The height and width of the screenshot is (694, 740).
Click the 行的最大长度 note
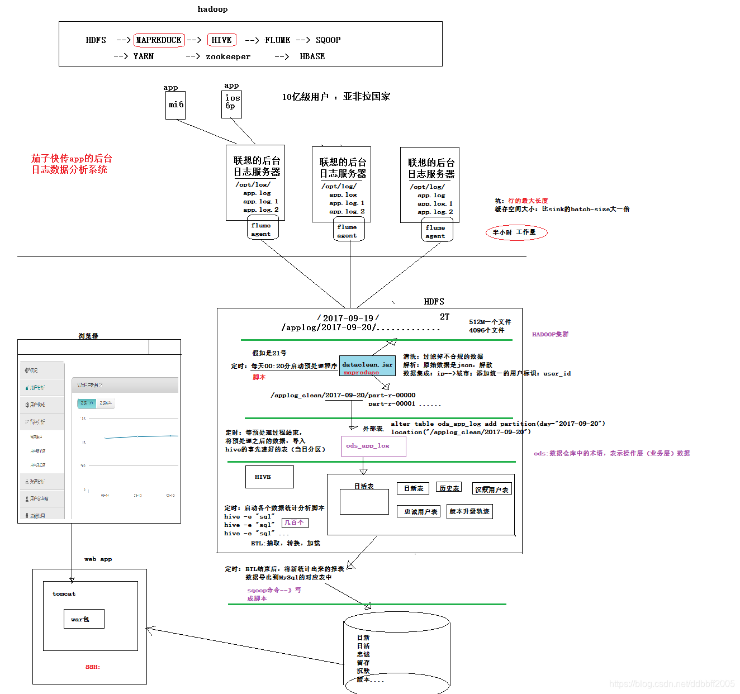pos(528,201)
